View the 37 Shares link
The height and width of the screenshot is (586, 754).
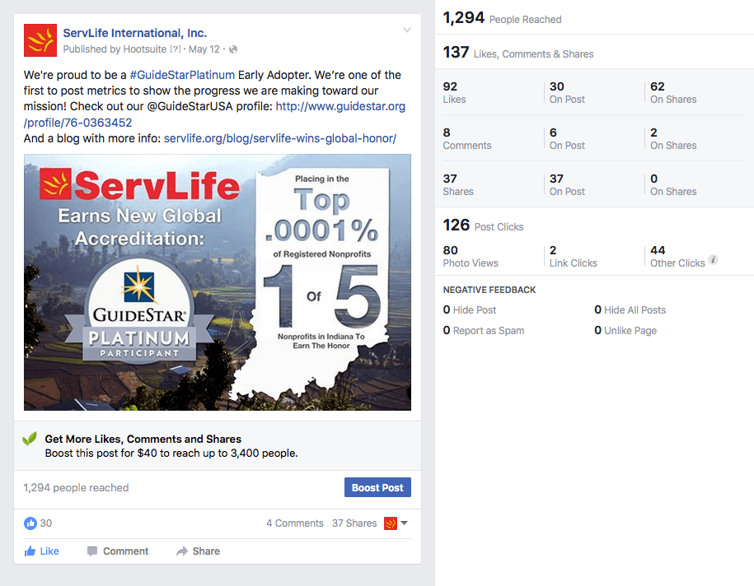(354, 523)
